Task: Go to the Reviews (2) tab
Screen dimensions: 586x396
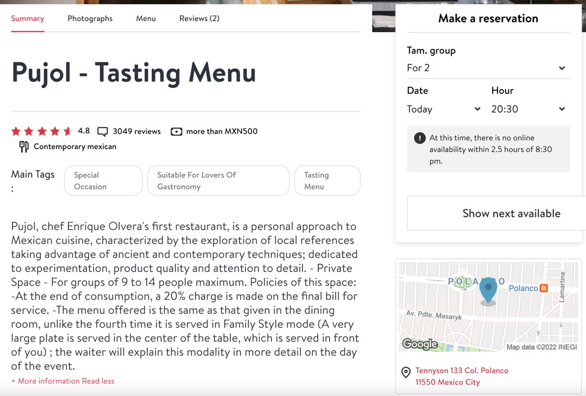Action: pos(199,19)
